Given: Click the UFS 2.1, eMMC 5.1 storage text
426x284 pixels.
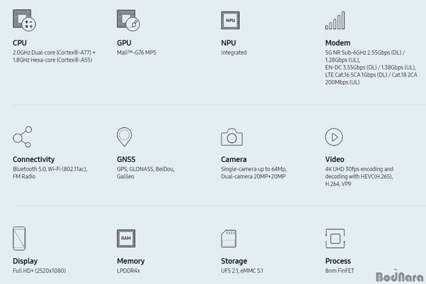Looking at the screenshot, I should tap(242, 271).
